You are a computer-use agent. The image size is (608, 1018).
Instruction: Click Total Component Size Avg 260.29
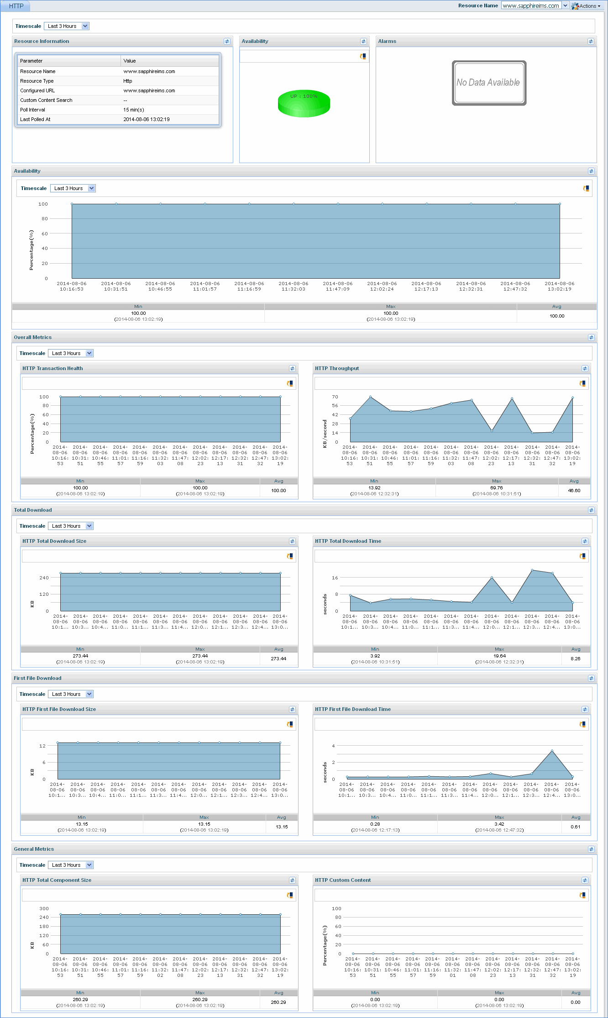click(x=278, y=1002)
